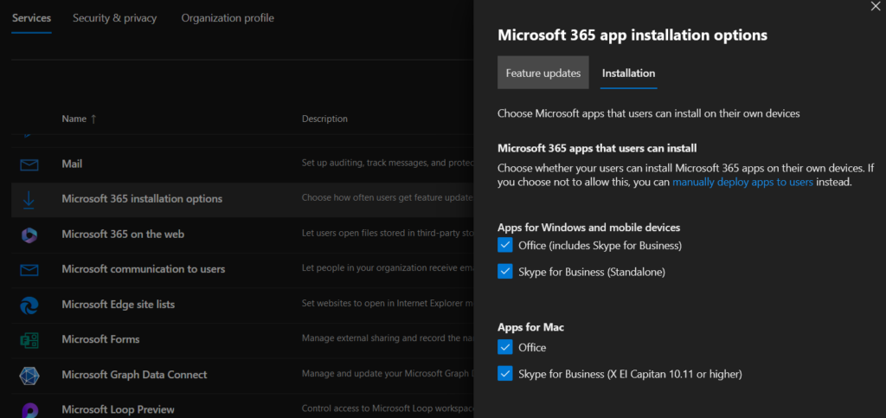
Task: Uncheck Office under Apps for Mac
Action: point(504,347)
